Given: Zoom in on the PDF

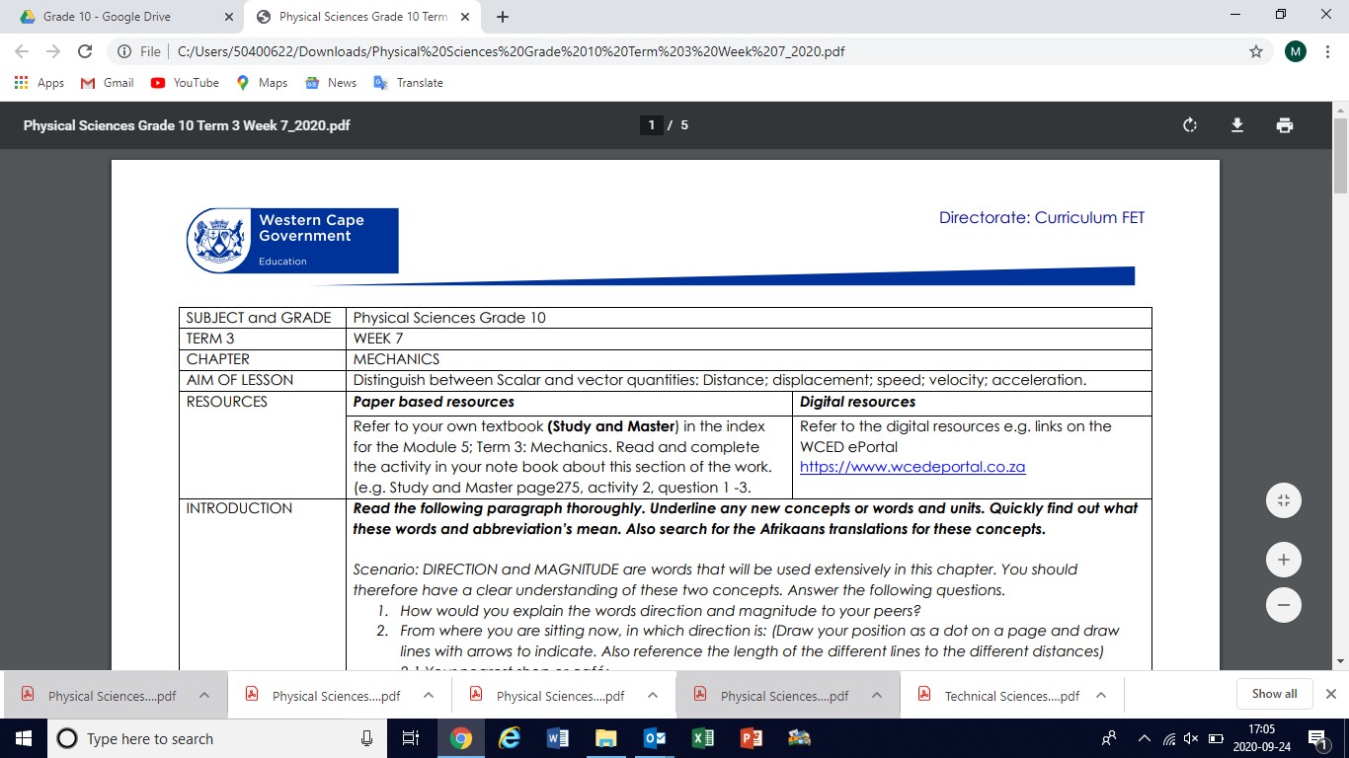Looking at the screenshot, I should click(1283, 560).
